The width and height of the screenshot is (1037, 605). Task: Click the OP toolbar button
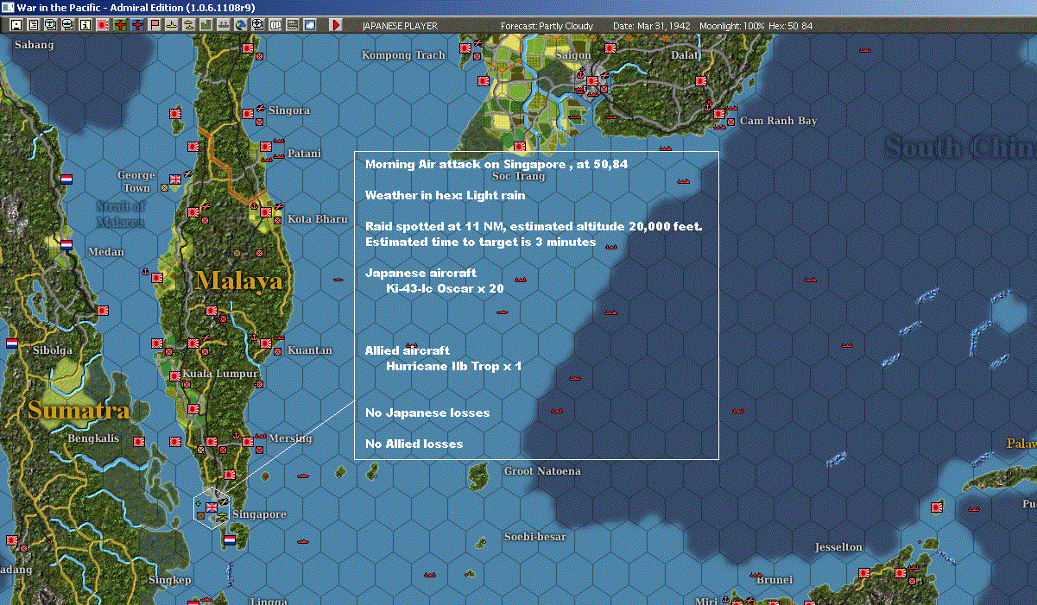point(275,25)
